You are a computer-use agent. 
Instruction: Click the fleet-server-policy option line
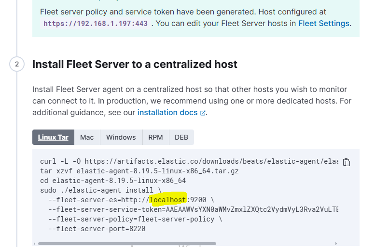pos(131,219)
